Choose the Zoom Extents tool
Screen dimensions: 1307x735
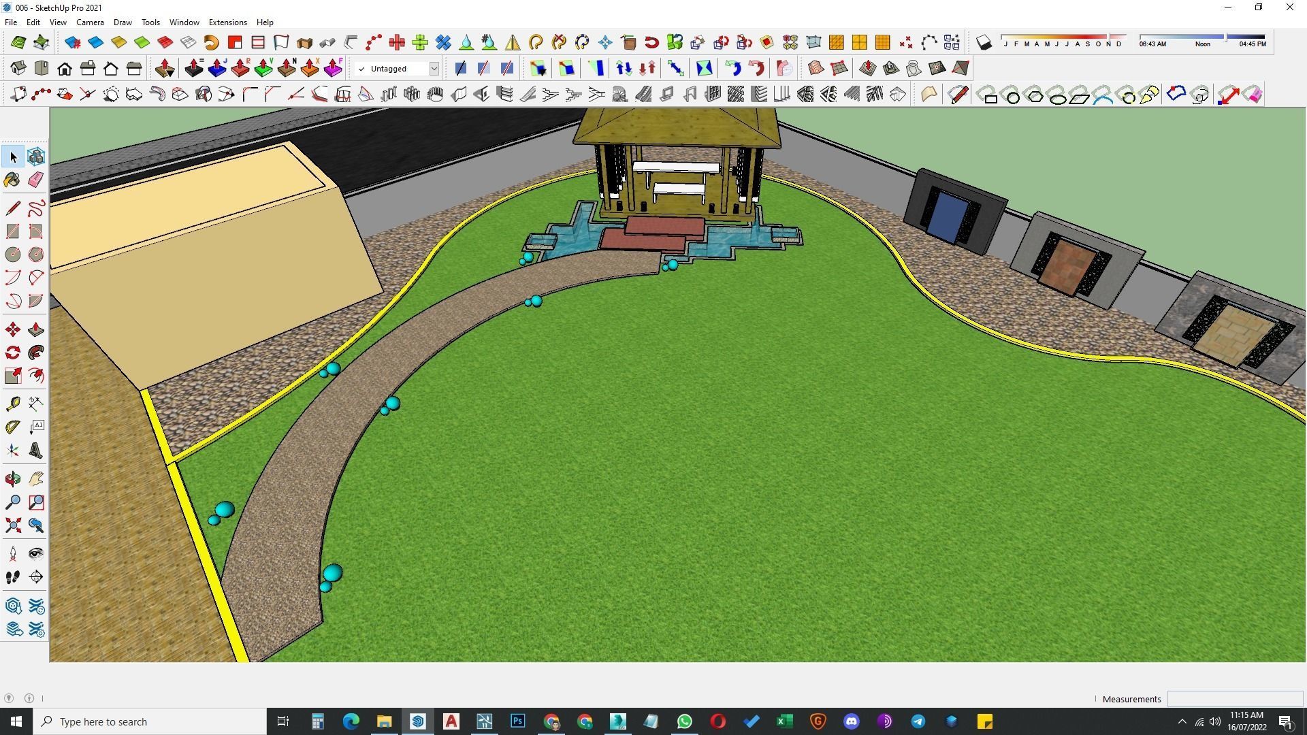point(12,525)
